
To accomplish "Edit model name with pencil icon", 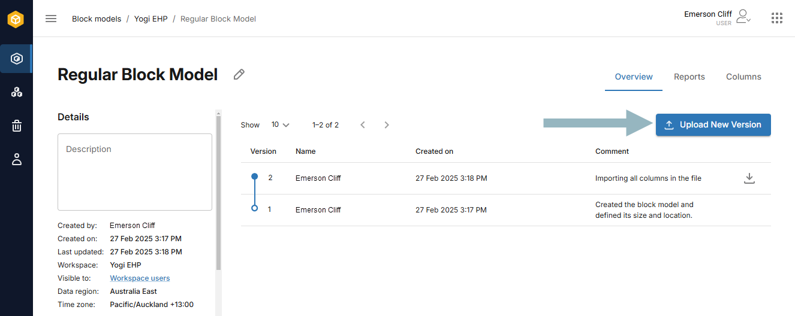I will tap(239, 74).
